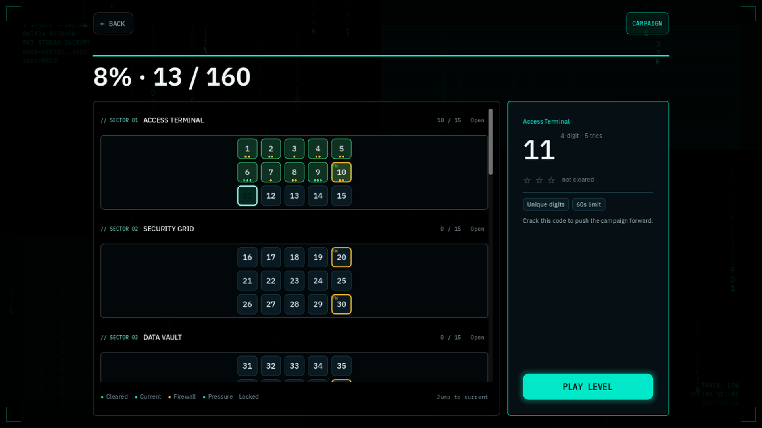The height and width of the screenshot is (428, 762).
Task: Open firewall level 10 tile
Action: click(x=341, y=172)
